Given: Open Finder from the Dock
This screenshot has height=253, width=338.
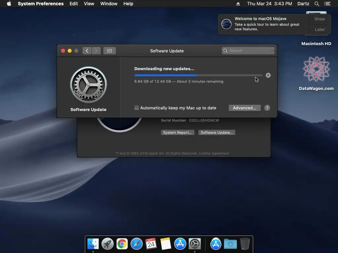Looking at the screenshot, I should click(x=93, y=244).
